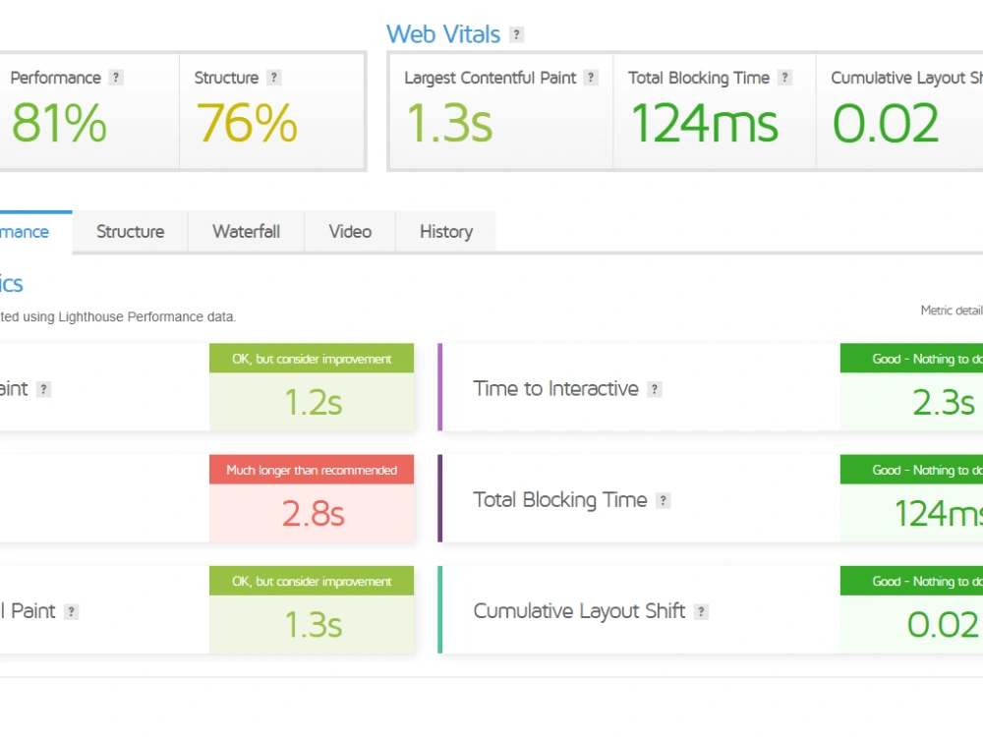Click help icon next to Cumulative Layout Shift row
This screenshot has width=983, height=737.
pyautogui.click(x=701, y=611)
